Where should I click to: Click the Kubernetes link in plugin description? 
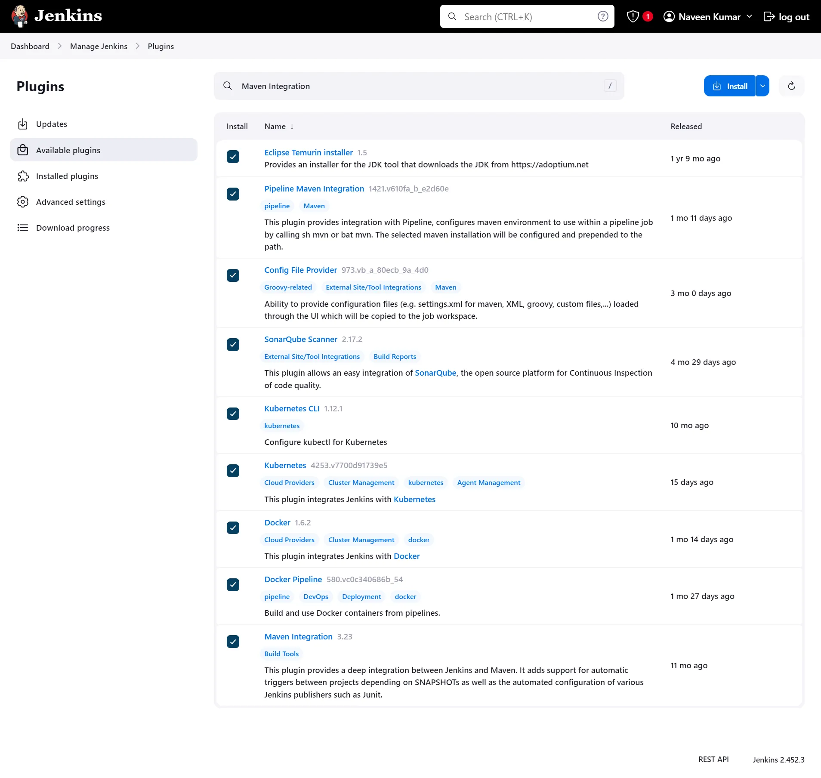(414, 499)
